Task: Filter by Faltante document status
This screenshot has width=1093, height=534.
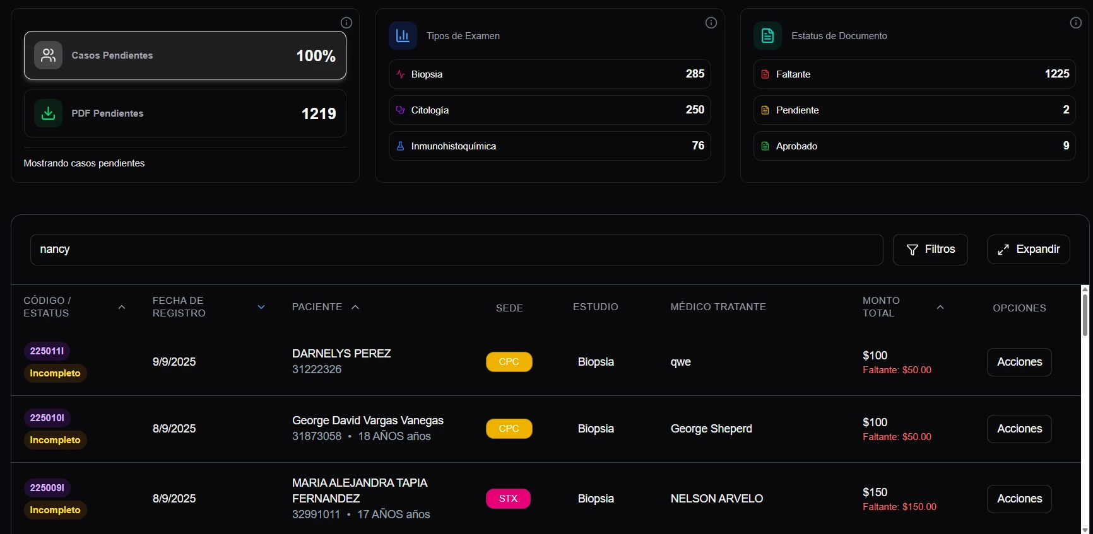Action: [x=914, y=74]
